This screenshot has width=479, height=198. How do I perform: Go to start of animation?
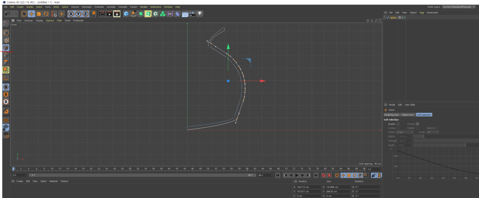pyautogui.click(x=278, y=176)
